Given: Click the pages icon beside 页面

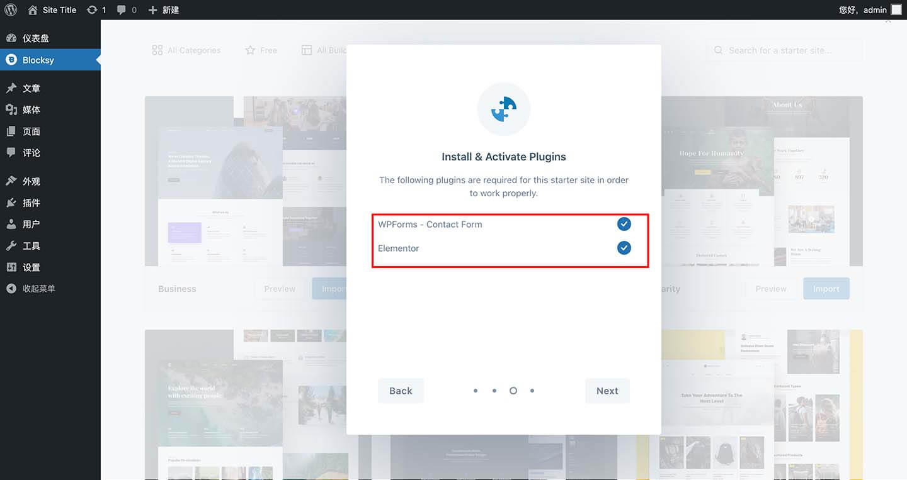Looking at the screenshot, I should pyautogui.click(x=11, y=131).
